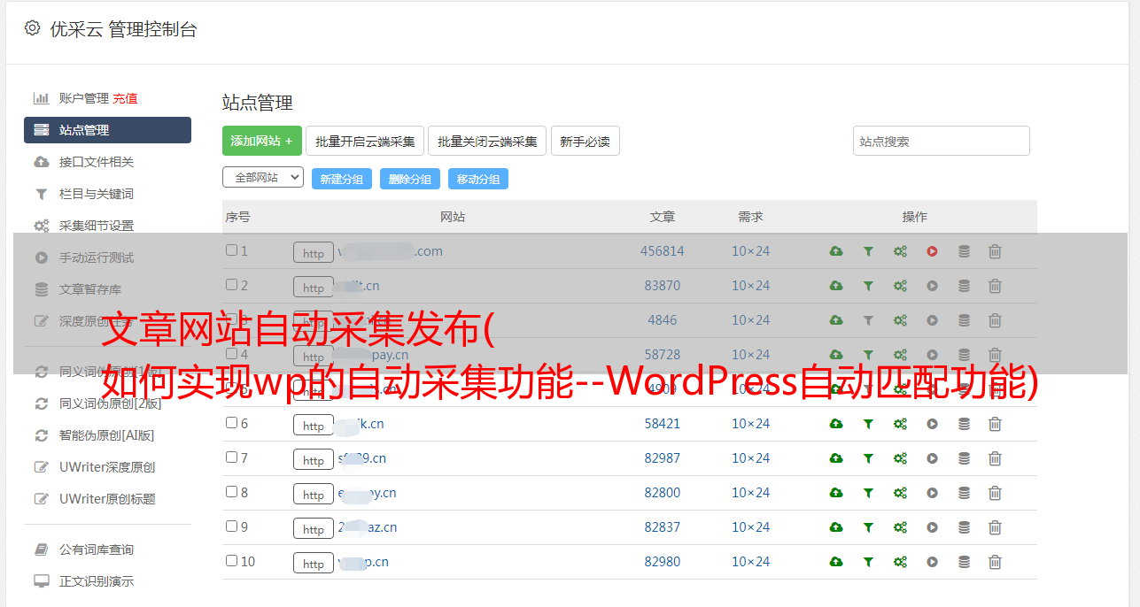This screenshot has height=607, width=1140.
Task: Click the red play icon in row 1
Action: pos(932,251)
